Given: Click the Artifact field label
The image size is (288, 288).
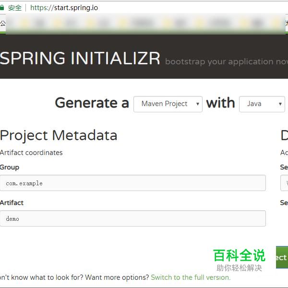Looking at the screenshot, I should 12,203.
